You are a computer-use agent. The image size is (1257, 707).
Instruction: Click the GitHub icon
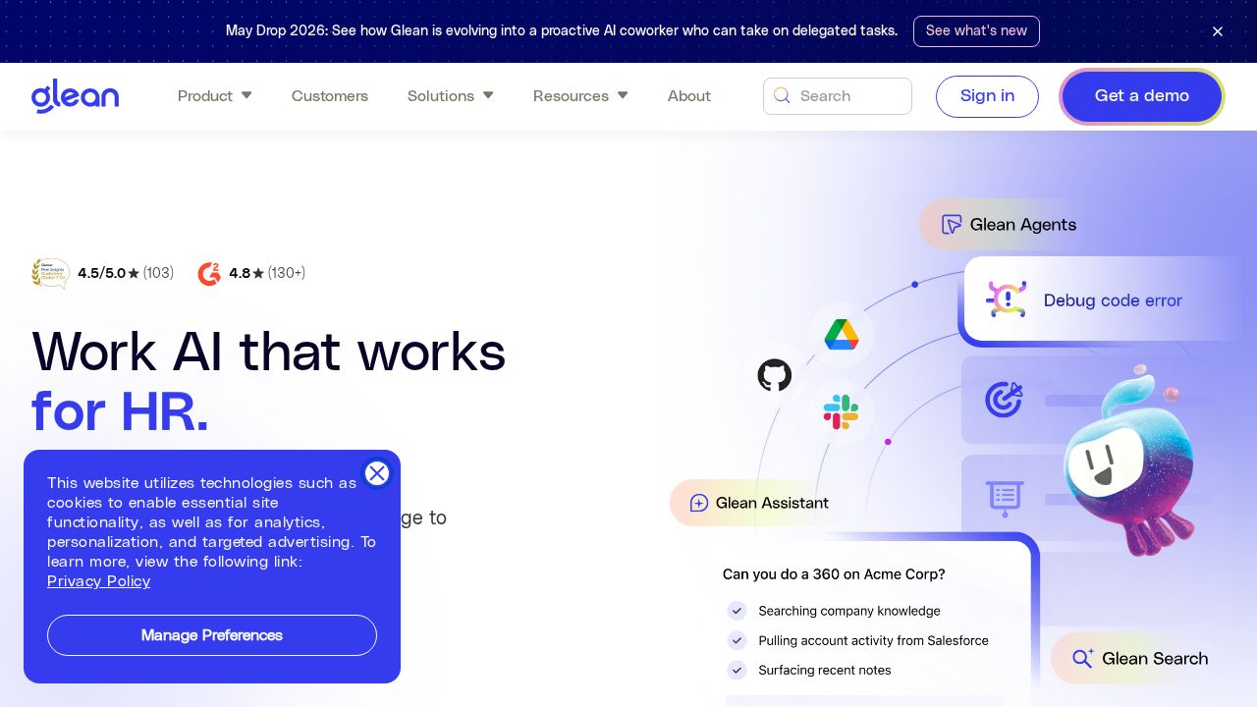click(775, 374)
